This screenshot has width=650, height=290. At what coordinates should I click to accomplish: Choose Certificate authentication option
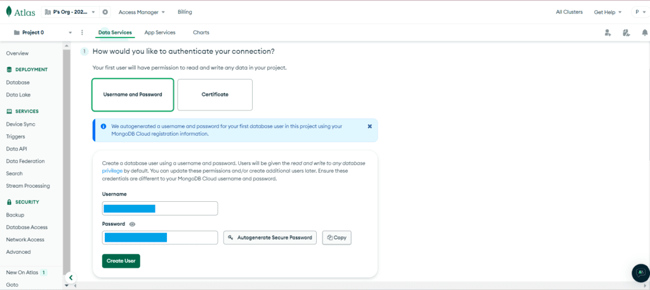pos(215,95)
